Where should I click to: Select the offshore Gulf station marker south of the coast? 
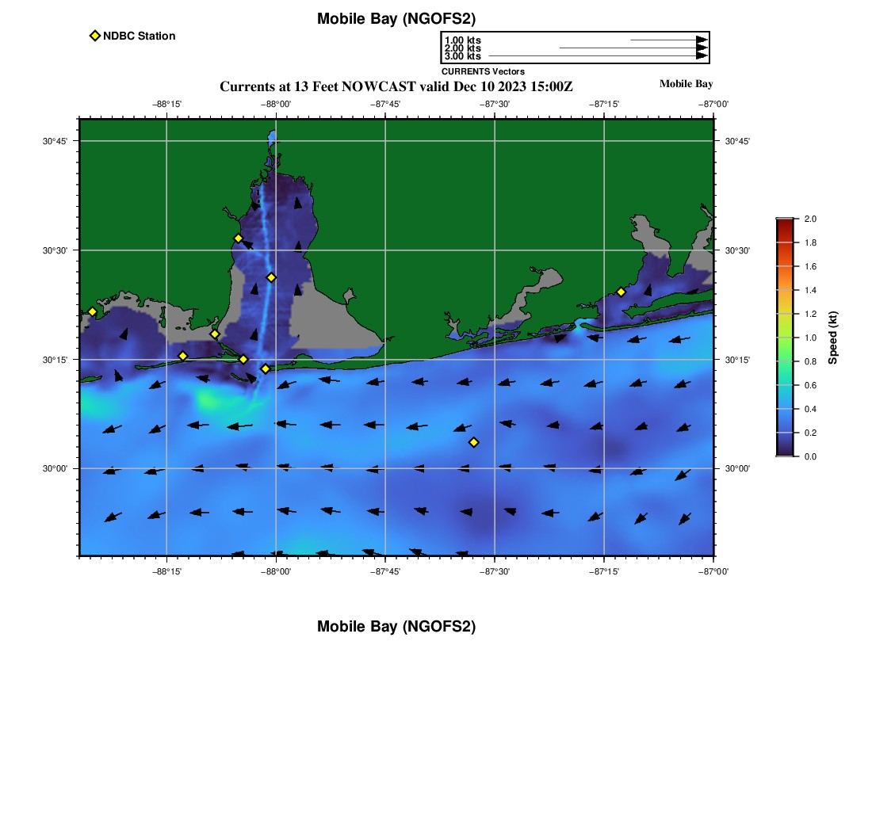point(474,442)
